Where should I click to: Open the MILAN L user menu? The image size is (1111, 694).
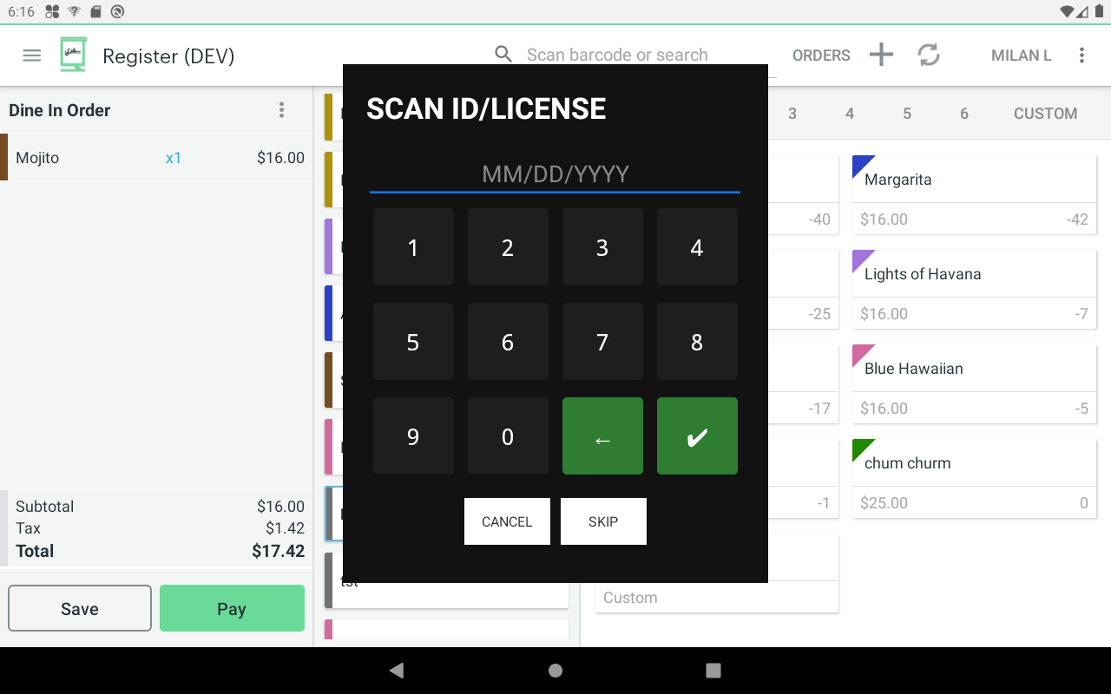pyautogui.click(x=1021, y=56)
